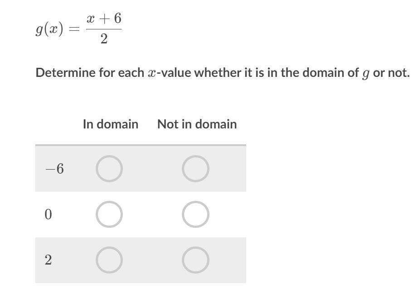Select Not in domain for the 0 row
The width and height of the screenshot is (414, 298).
[195, 214]
